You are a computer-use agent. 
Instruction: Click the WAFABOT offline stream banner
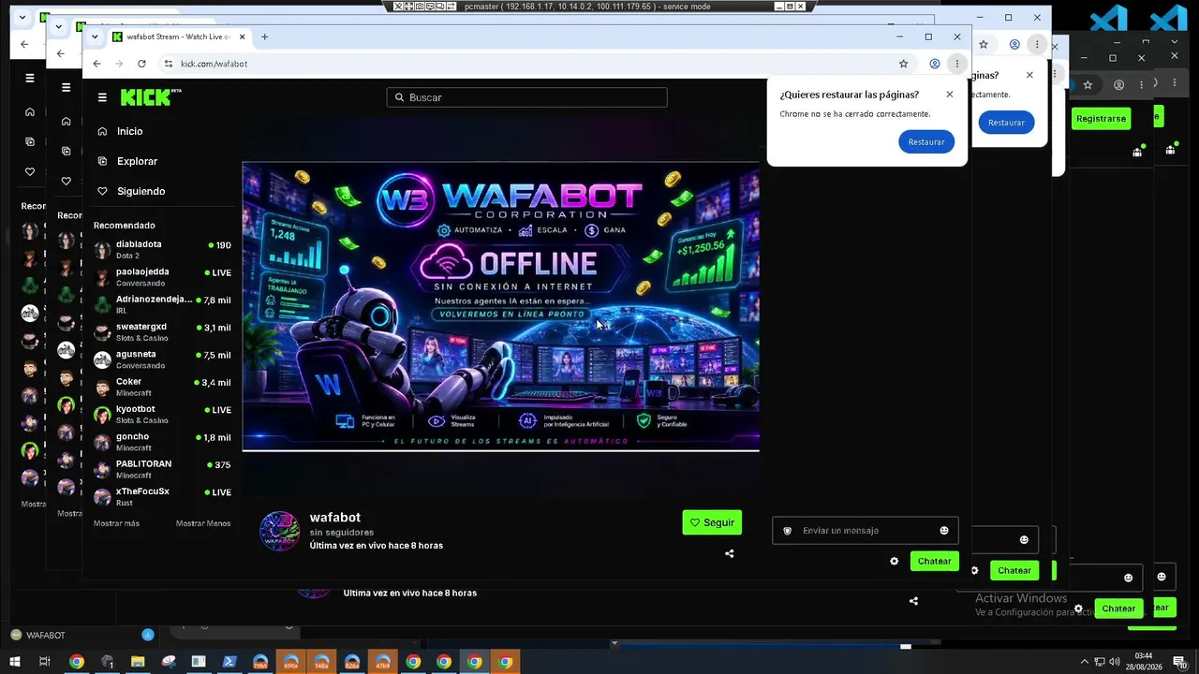pos(501,306)
